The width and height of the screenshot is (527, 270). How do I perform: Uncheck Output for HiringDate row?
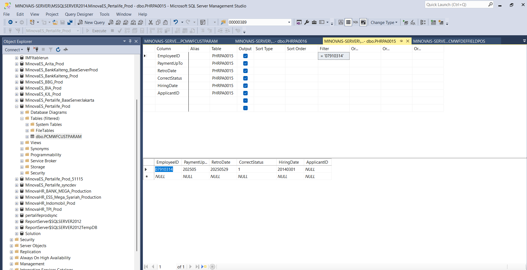pos(245,86)
